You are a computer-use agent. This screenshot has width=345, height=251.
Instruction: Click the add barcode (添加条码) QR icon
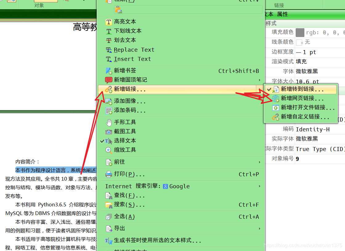click(x=109, y=110)
